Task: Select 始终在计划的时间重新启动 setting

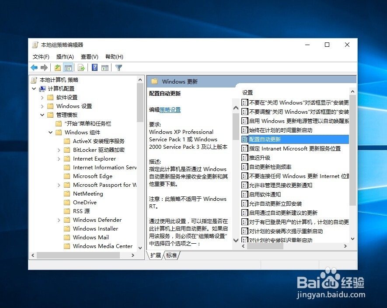Action: coord(280,130)
